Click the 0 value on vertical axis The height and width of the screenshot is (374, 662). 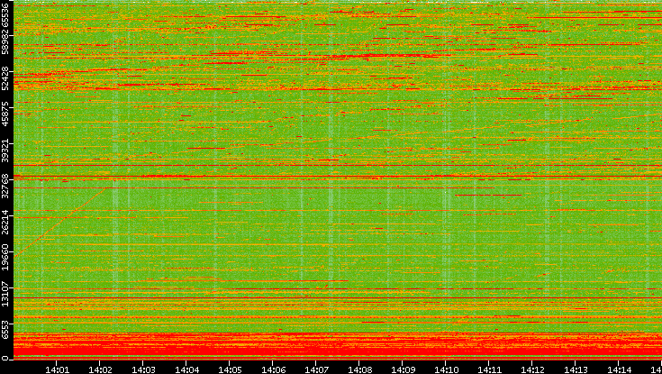[5, 359]
